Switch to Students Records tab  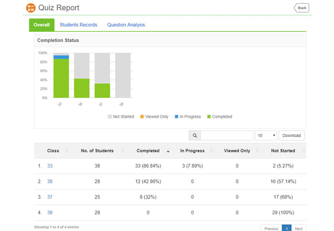coord(78,25)
